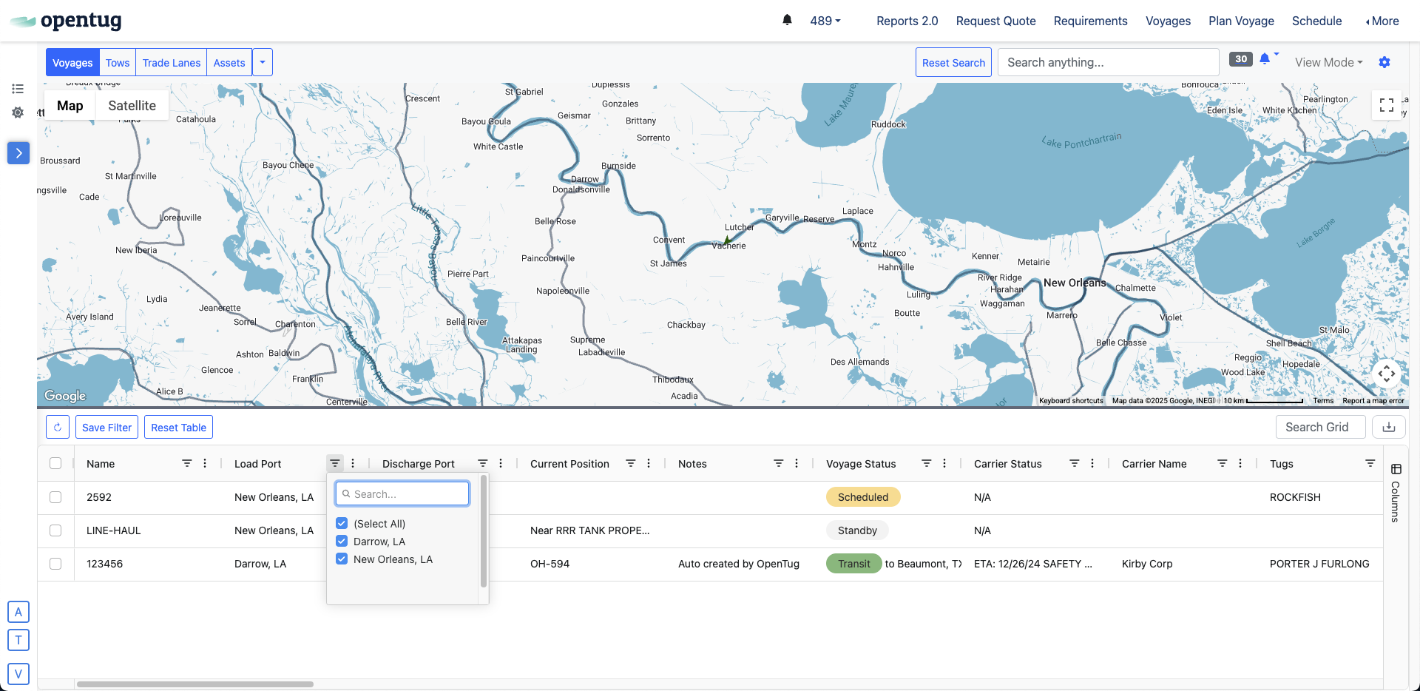Viewport: 1420px width, 691px height.
Task: Click the refresh table icon
Action: click(58, 427)
